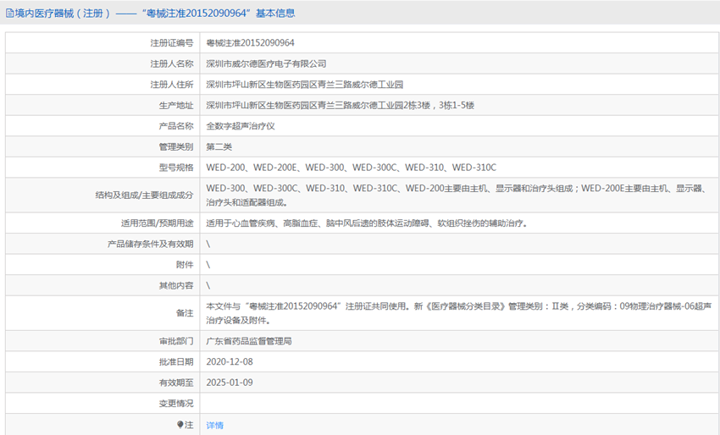
Task: Click the 批准日期 label
Action: coord(176,361)
